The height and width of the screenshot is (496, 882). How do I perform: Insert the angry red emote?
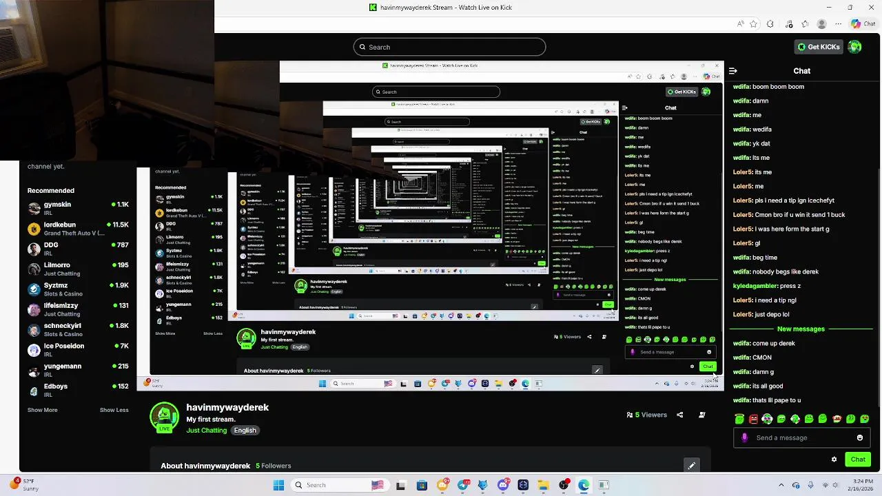(753, 419)
